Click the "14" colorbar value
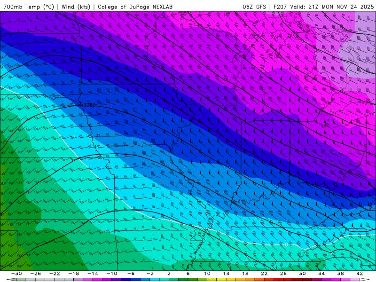 point(226,274)
